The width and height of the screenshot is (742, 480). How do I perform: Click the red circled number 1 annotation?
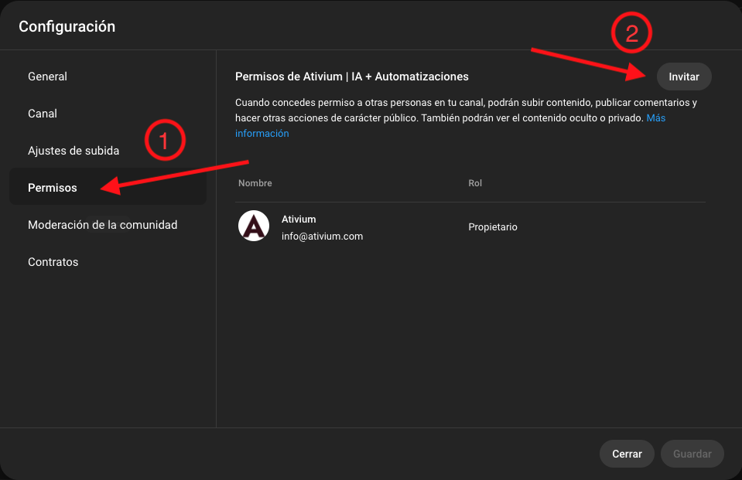[x=165, y=140]
